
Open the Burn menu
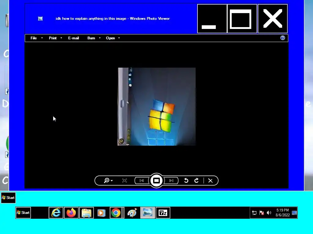point(91,38)
